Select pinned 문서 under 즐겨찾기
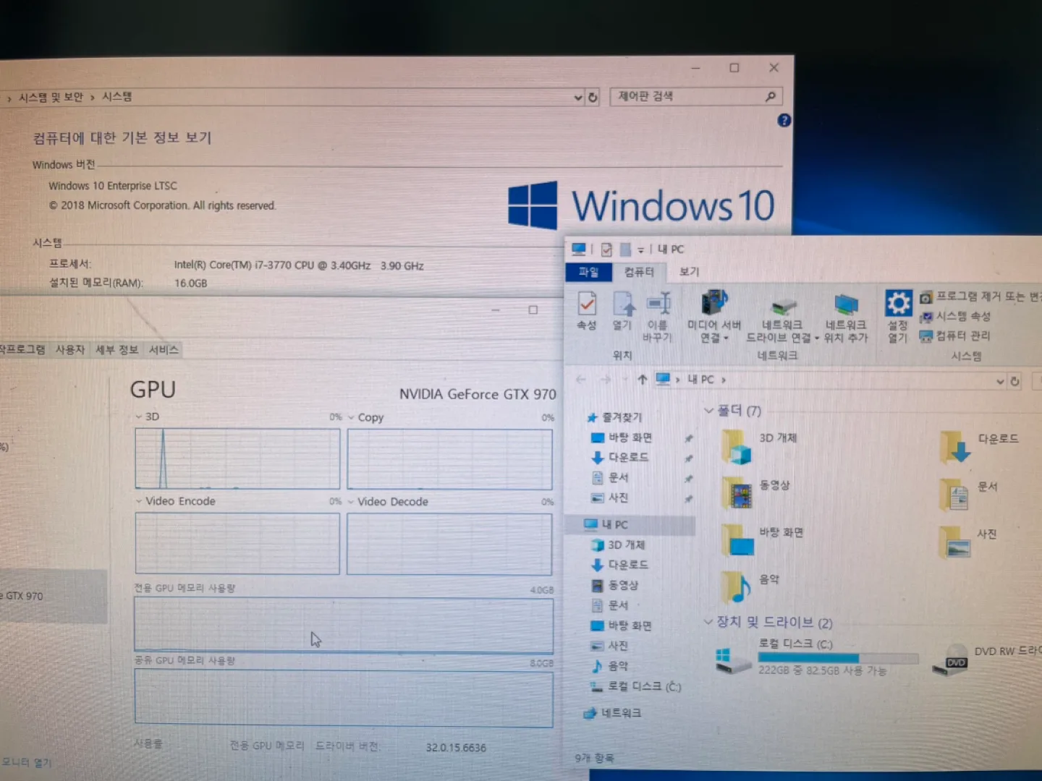This screenshot has width=1042, height=781. click(x=610, y=477)
